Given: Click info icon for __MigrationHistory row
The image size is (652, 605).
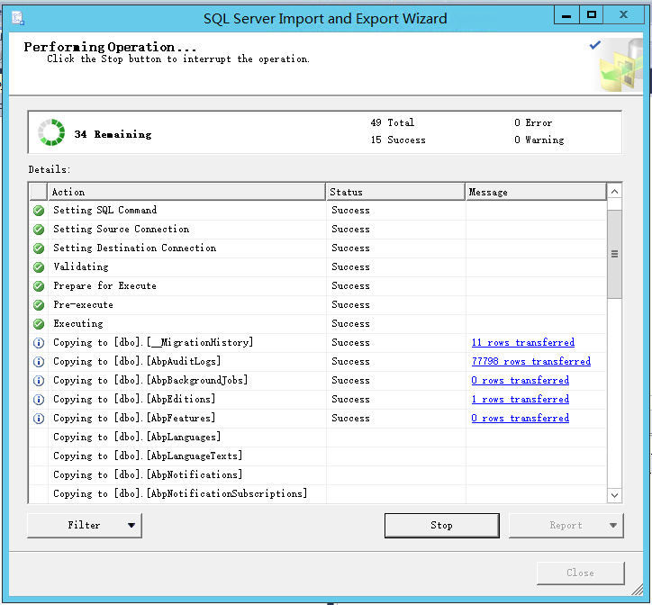Looking at the screenshot, I should (39, 343).
